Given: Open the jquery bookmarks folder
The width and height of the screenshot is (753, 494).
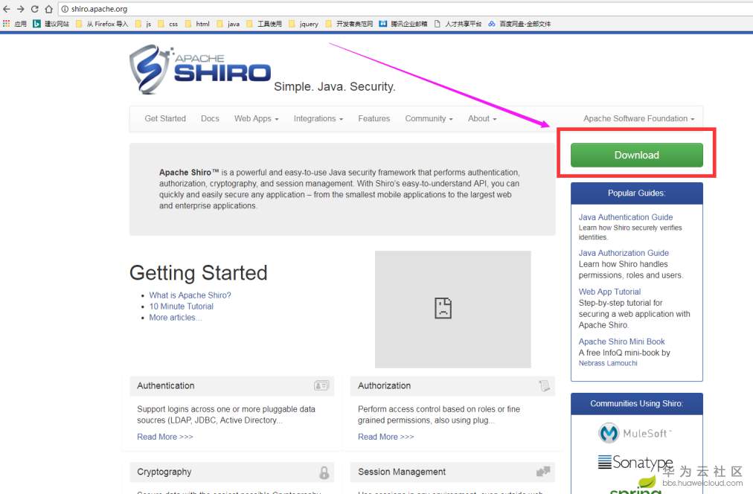Looking at the screenshot, I should (x=304, y=24).
